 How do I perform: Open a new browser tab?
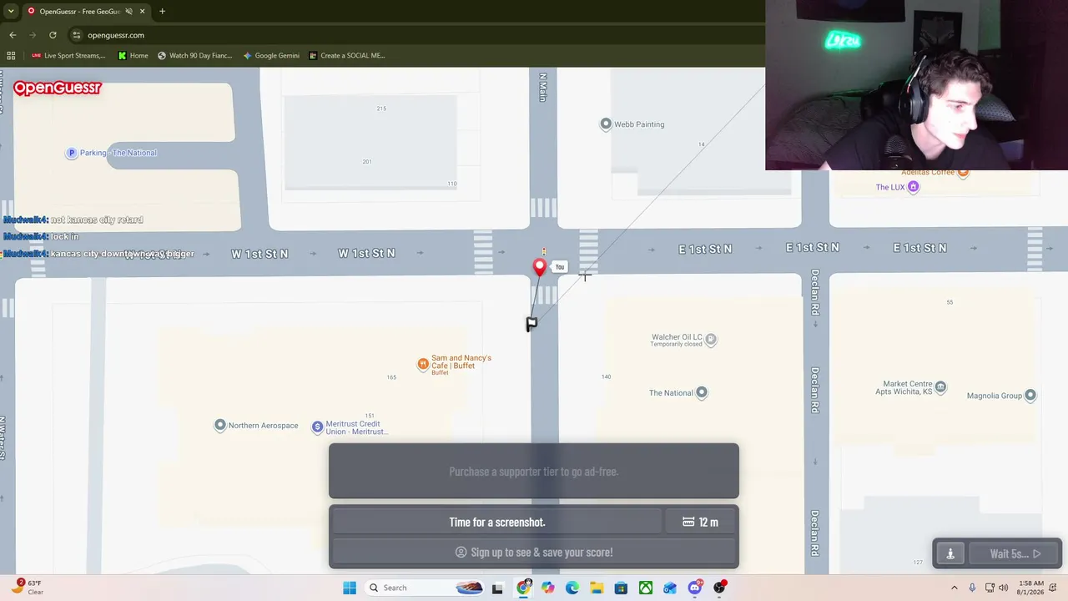tap(162, 12)
